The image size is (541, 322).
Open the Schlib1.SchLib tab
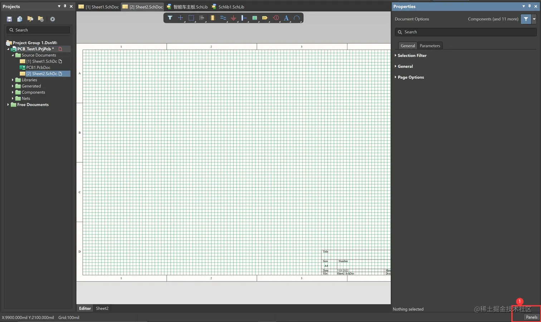(228, 7)
